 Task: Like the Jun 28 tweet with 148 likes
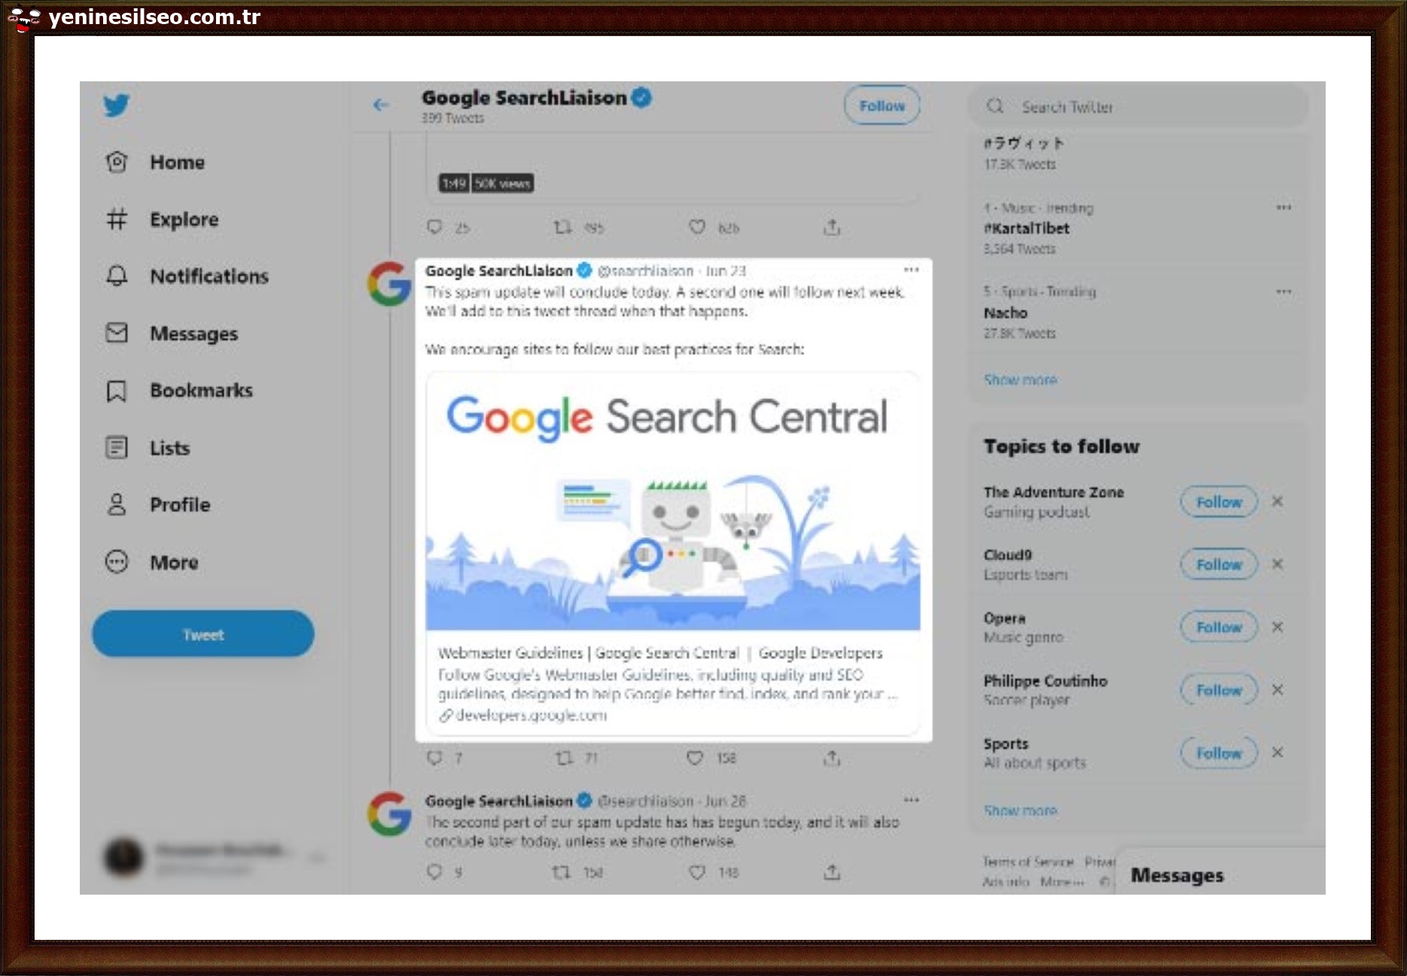pyautogui.click(x=697, y=871)
